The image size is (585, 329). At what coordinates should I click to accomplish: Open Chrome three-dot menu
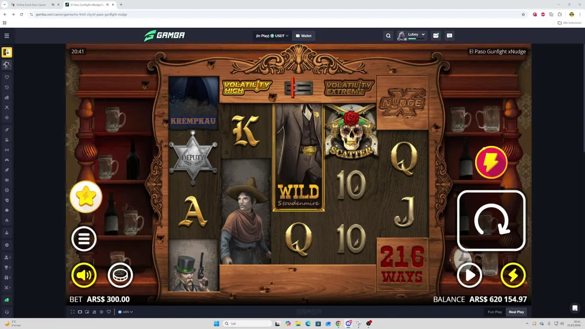[x=580, y=14]
